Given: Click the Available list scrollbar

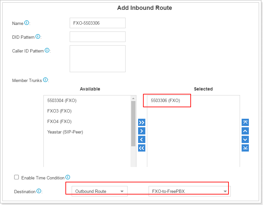Looking at the screenshot, I should (133, 123).
